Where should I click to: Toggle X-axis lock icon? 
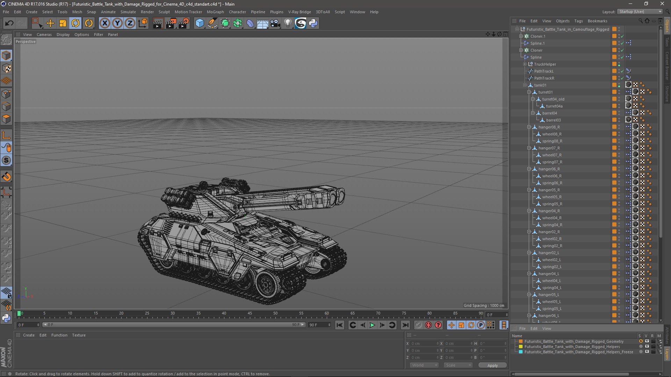[x=104, y=23]
